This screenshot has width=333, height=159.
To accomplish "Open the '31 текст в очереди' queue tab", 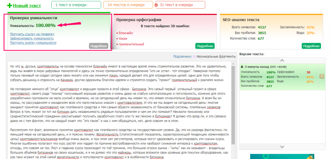I will [180, 5].
